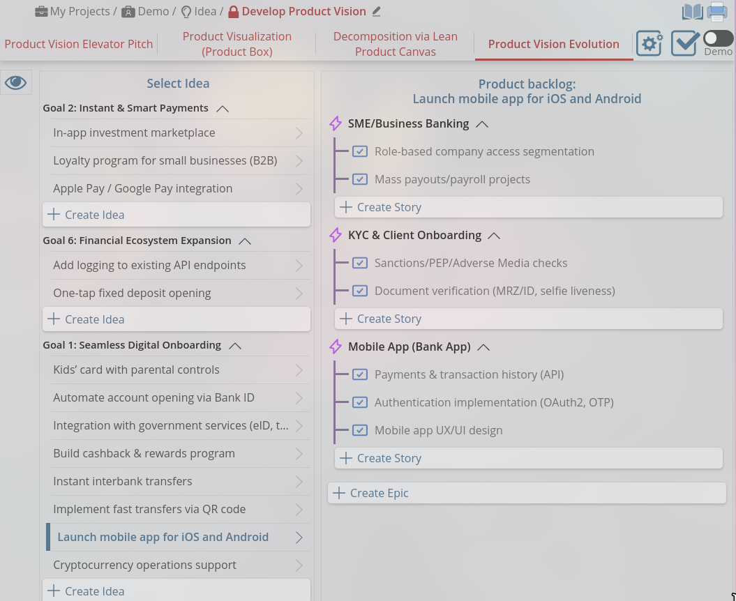Collapse the Goal 6: Financial Ecosystem Expansion section
The width and height of the screenshot is (736, 601).
tap(245, 241)
